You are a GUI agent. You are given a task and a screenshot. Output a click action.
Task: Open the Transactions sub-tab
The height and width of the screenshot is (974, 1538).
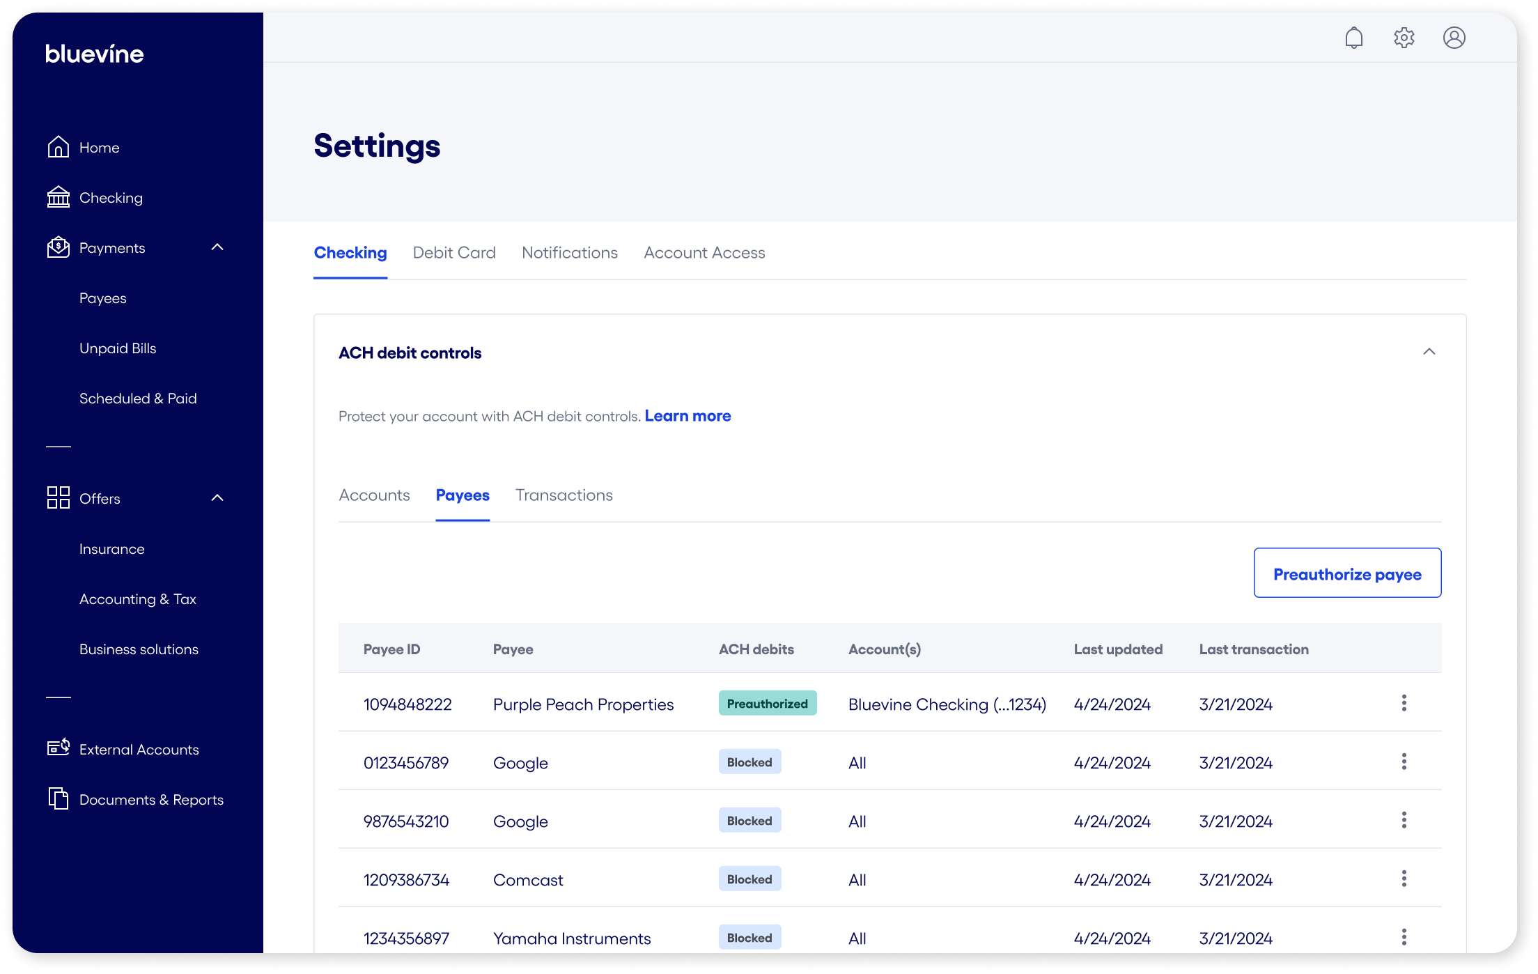point(564,495)
